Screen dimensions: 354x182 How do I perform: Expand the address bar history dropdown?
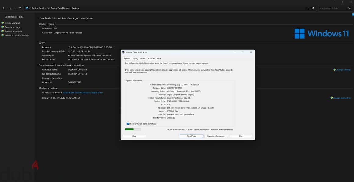[307, 8]
